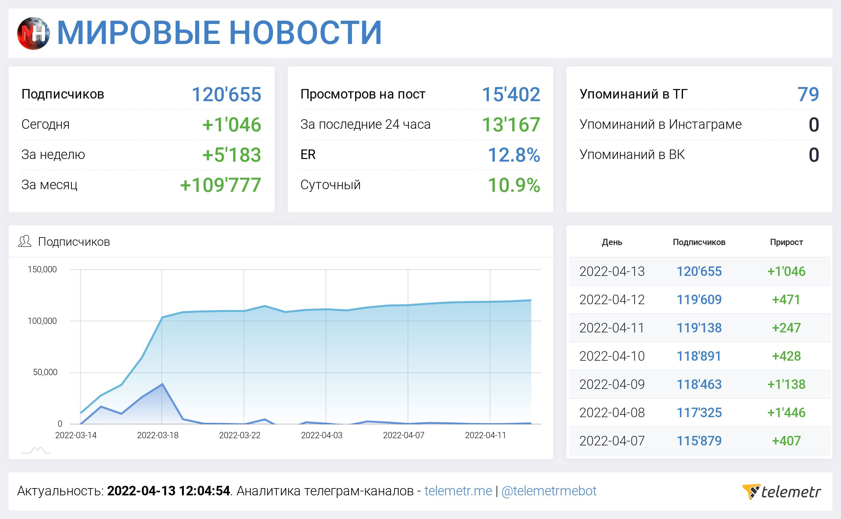Click the 2022-04-03 chart axis label
The image size is (841, 519).
(322, 435)
